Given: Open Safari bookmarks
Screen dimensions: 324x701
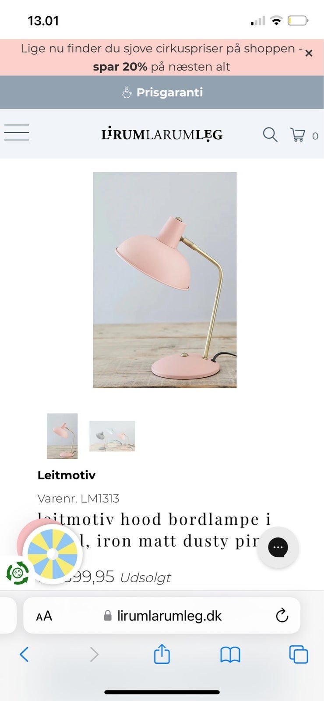Looking at the screenshot, I should tap(230, 655).
